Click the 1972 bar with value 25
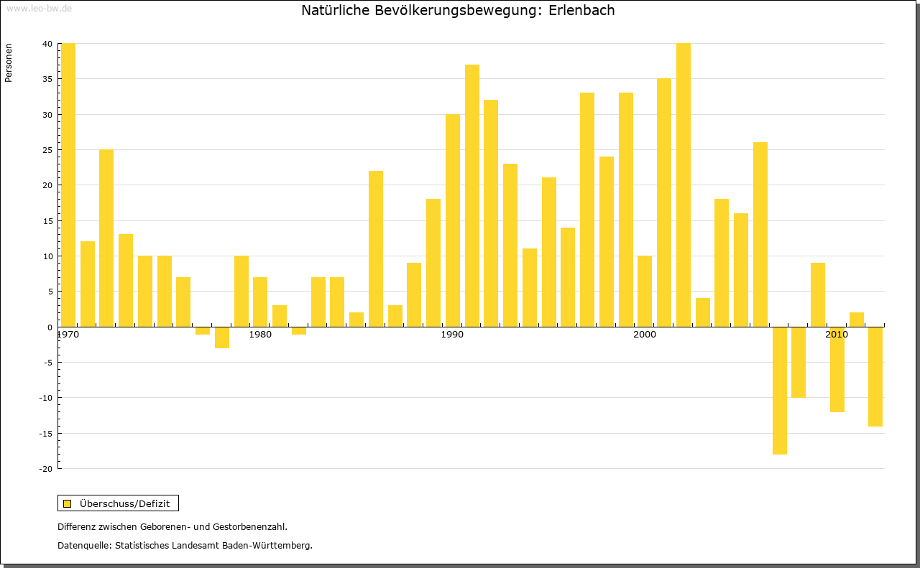Screen dimensions: 920x568 (x=106, y=238)
